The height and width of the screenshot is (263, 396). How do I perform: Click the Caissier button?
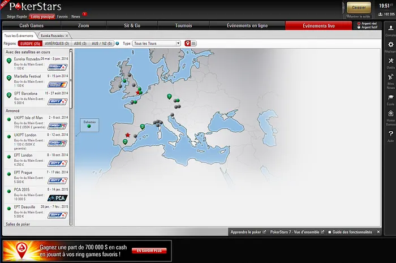click(x=359, y=7)
